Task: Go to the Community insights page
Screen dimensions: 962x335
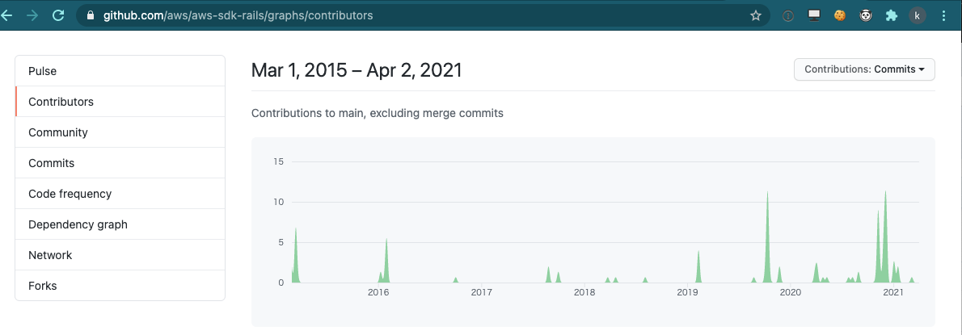Action: 120,132
